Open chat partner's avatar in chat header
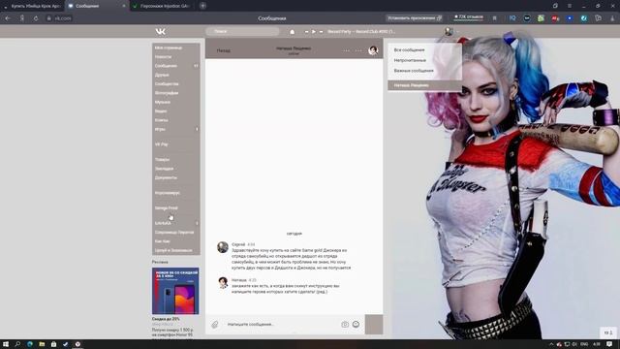620x349 pixels. coord(373,50)
